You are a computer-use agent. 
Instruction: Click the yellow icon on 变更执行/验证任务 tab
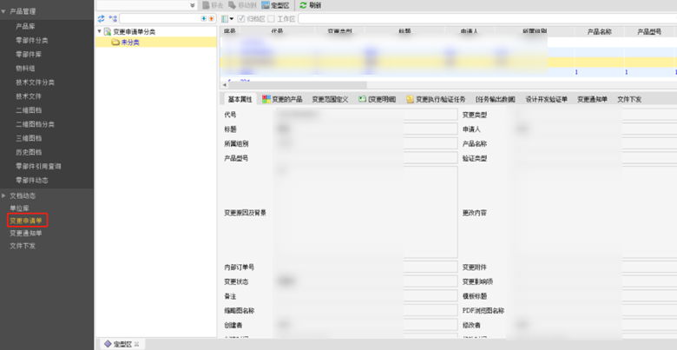[410, 99]
